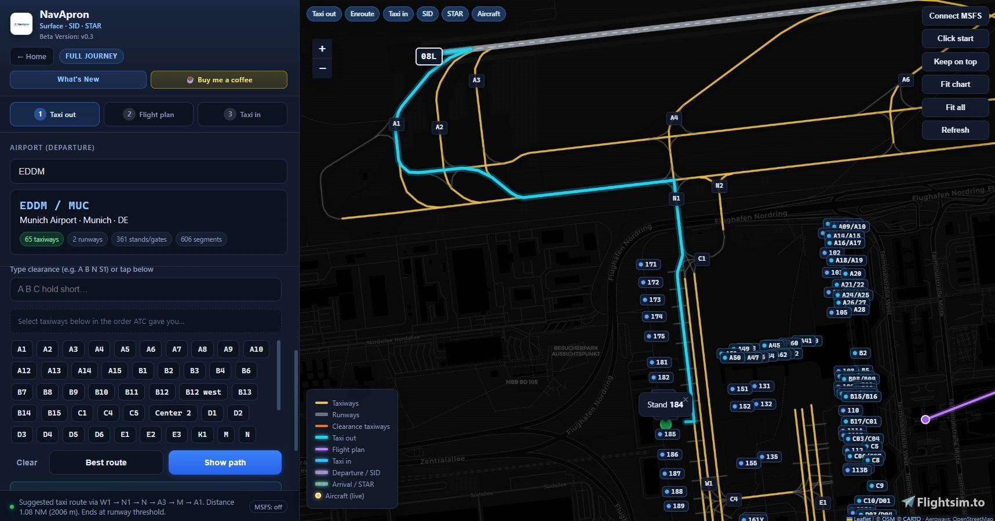Toggle the SID map layer
This screenshot has width=995, height=521.
(x=428, y=14)
